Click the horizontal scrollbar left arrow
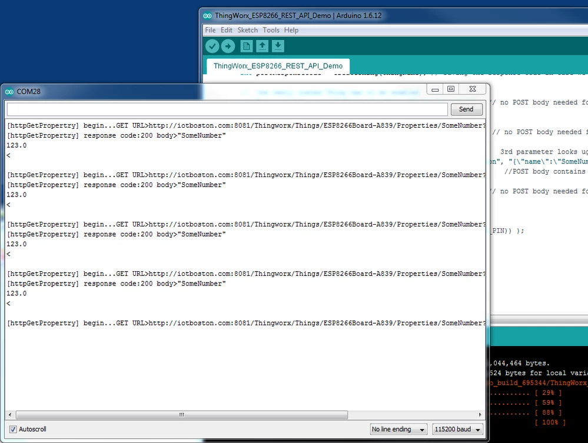The width and height of the screenshot is (588, 443). [9, 415]
